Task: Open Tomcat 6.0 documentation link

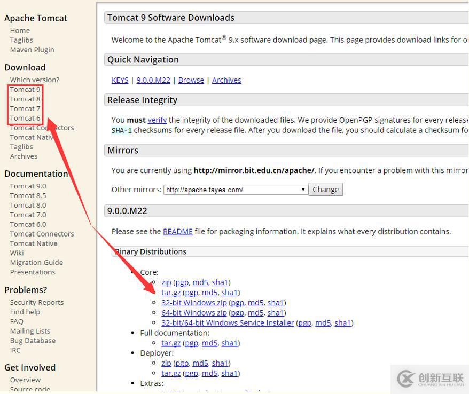Action: (x=28, y=224)
